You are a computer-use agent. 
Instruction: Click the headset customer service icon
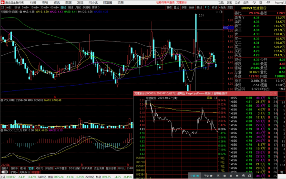pos(254,2)
